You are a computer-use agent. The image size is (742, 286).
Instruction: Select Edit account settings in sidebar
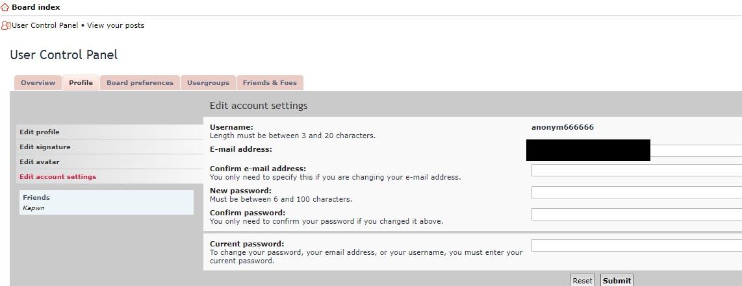58,177
